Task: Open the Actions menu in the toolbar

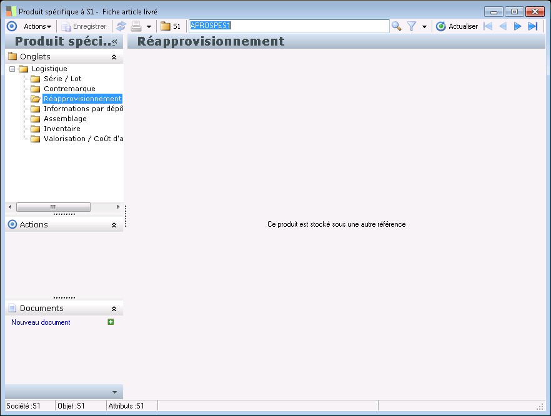Action: point(37,26)
